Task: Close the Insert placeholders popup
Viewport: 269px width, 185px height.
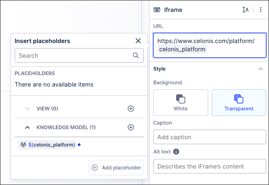Action: 138,41
